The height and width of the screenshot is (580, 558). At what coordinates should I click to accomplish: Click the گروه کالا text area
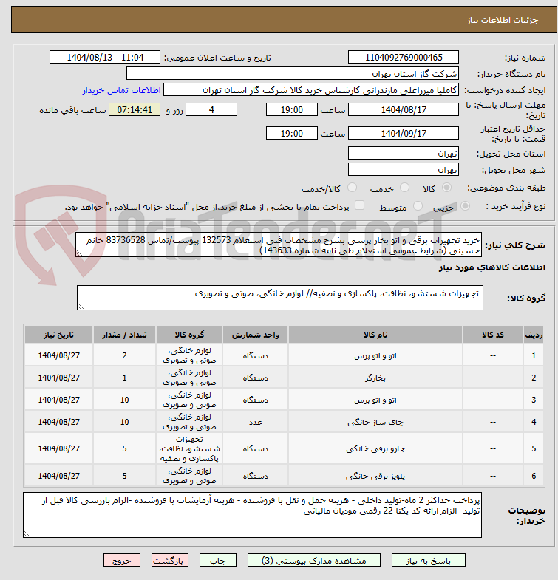280,298
